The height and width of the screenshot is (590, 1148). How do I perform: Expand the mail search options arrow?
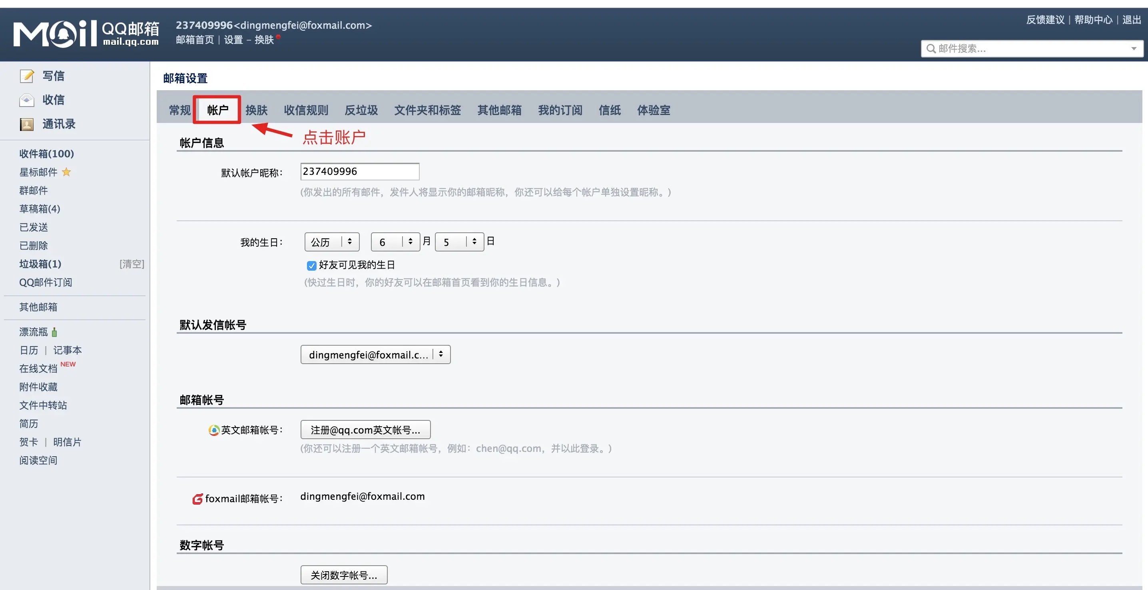point(1134,49)
